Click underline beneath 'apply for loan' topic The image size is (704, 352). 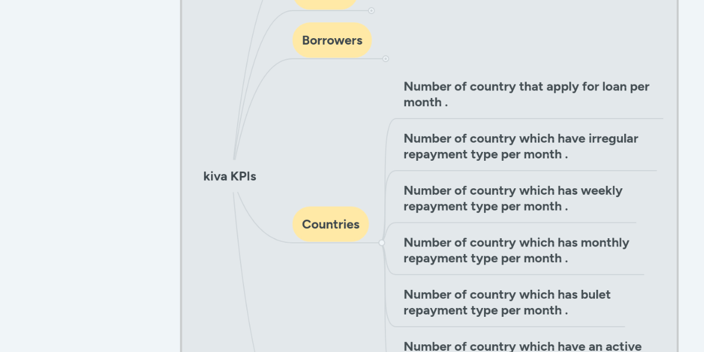tap(528, 119)
